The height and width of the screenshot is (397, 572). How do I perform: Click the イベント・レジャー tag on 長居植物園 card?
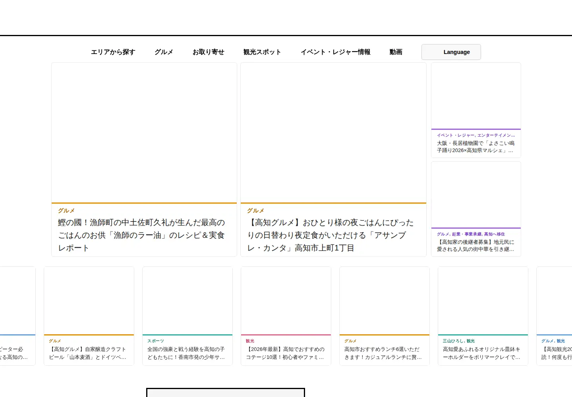point(456,135)
